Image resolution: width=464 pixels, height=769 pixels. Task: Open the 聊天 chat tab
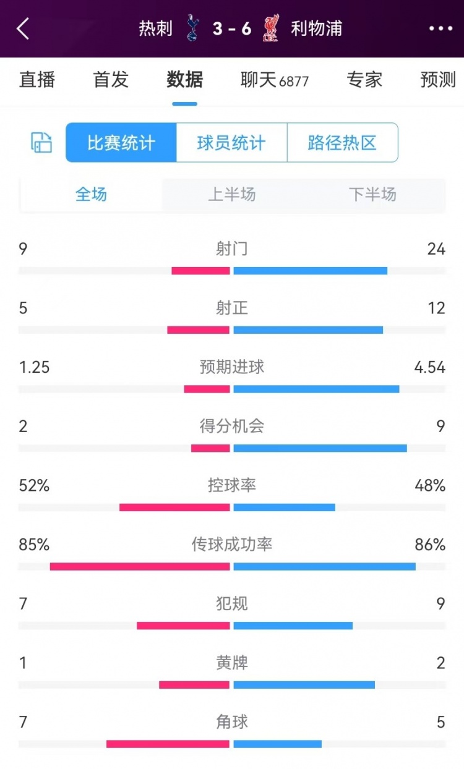coord(274,80)
